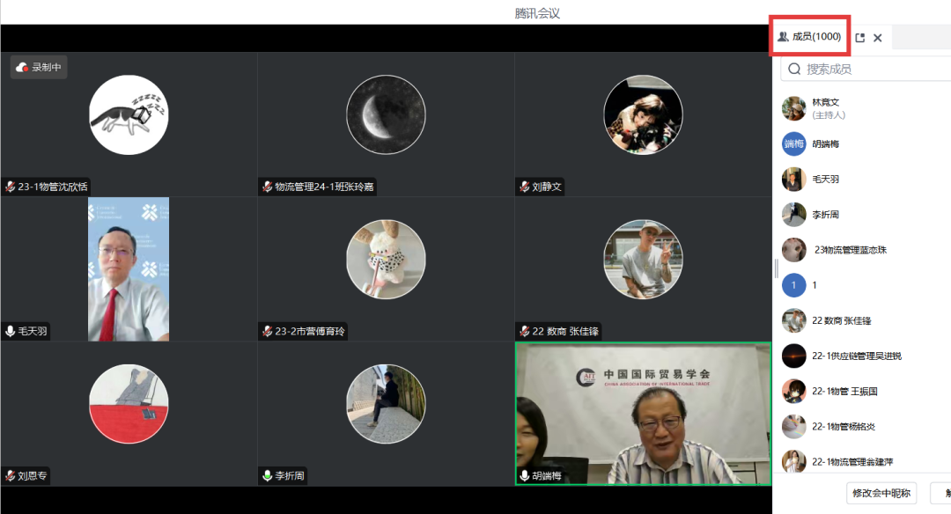Close the members panel
The image size is (951, 514).
[x=878, y=38]
